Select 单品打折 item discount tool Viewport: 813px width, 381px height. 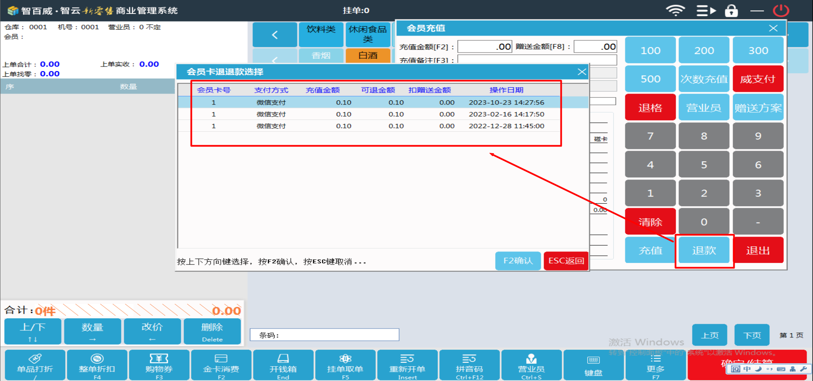tap(35, 364)
